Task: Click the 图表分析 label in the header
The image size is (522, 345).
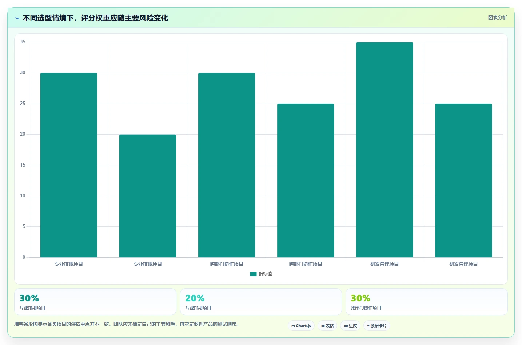Action: pyautogui.click(x=497, y=17)
